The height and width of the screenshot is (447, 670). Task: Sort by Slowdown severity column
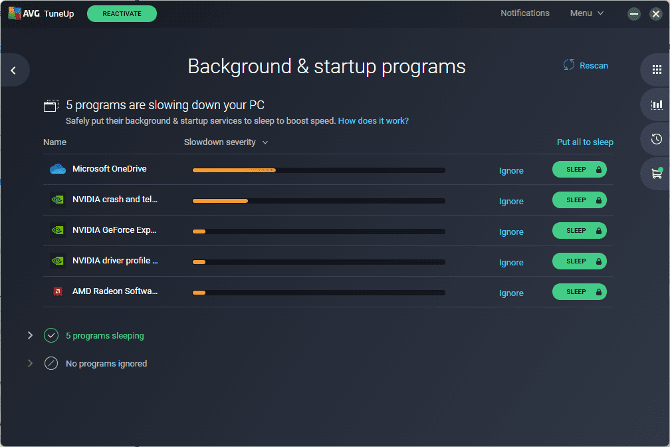pyautogui.click(x=225, y=142)
